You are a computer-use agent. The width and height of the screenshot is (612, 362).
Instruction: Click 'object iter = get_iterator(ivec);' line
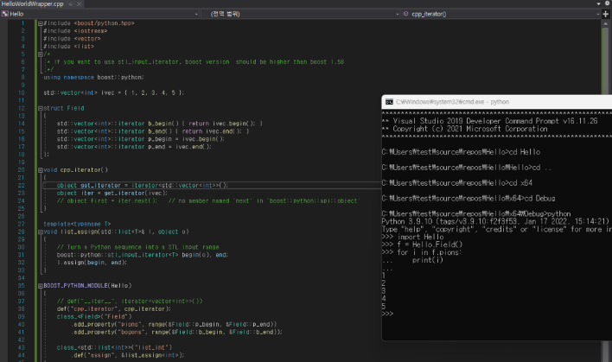coord(112,194)
